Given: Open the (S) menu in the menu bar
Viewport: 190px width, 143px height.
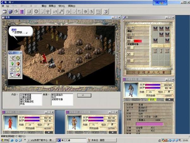Looking at the screenshot, I should tap(52, 6).
